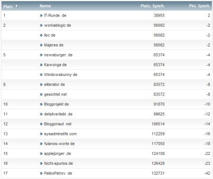Image resolution: width=213 pixels, height=179 pixels.
Task: Click the arrow icon before sysadminslife com
Action: [41, 134]
